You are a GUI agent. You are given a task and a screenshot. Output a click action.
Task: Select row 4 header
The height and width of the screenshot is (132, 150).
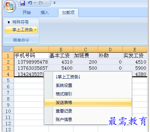click(x=8, y=74)
